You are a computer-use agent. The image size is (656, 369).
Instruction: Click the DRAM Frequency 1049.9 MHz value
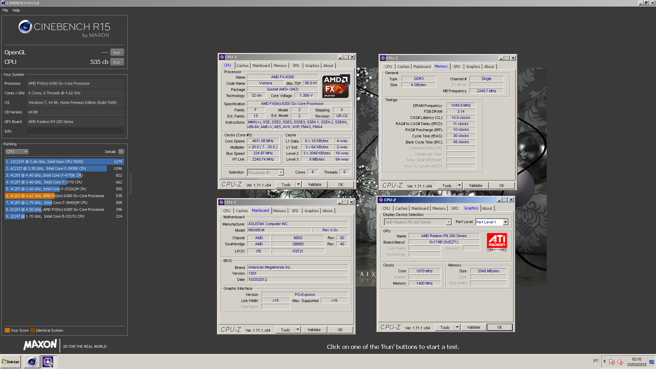pyautogui.click(x=461, y=105)
